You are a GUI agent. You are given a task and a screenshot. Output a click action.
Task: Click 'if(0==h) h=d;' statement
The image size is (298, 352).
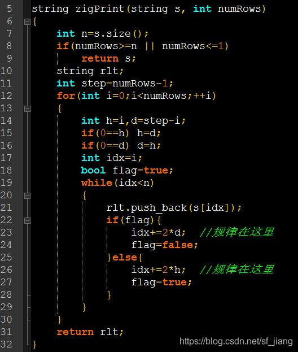click(x=121, y=133)
